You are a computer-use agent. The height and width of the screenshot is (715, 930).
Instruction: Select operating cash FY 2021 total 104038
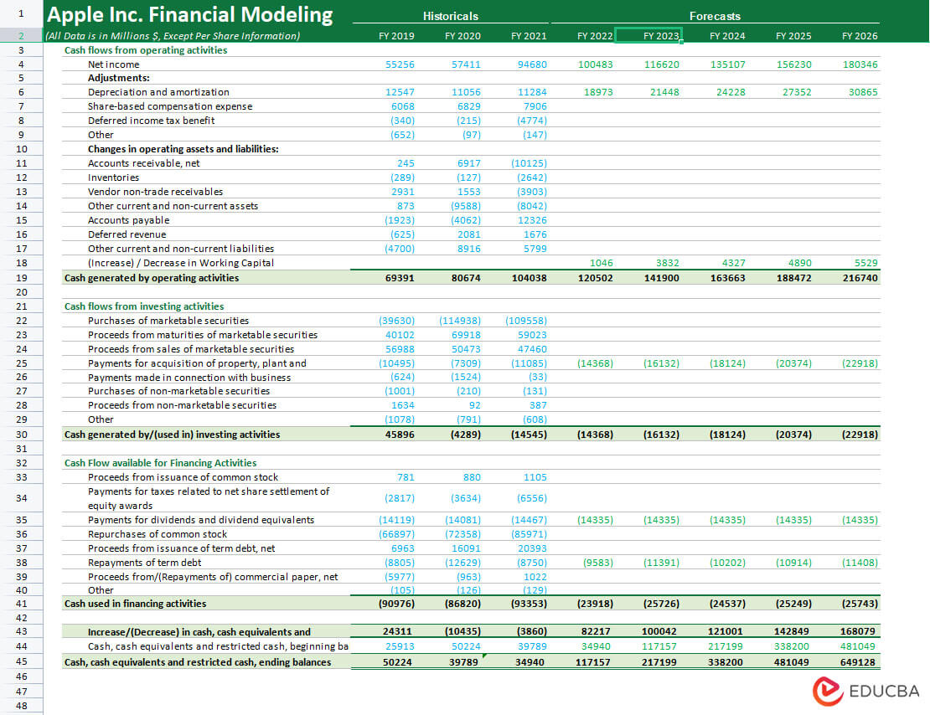coord(529,278)
